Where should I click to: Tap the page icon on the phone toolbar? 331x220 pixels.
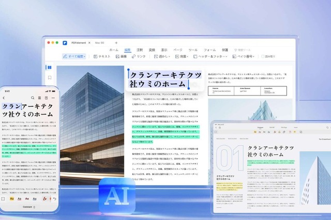point(46,98)
